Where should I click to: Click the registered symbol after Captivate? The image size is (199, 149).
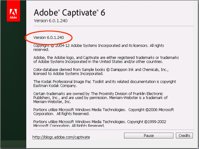click(97, 11)
